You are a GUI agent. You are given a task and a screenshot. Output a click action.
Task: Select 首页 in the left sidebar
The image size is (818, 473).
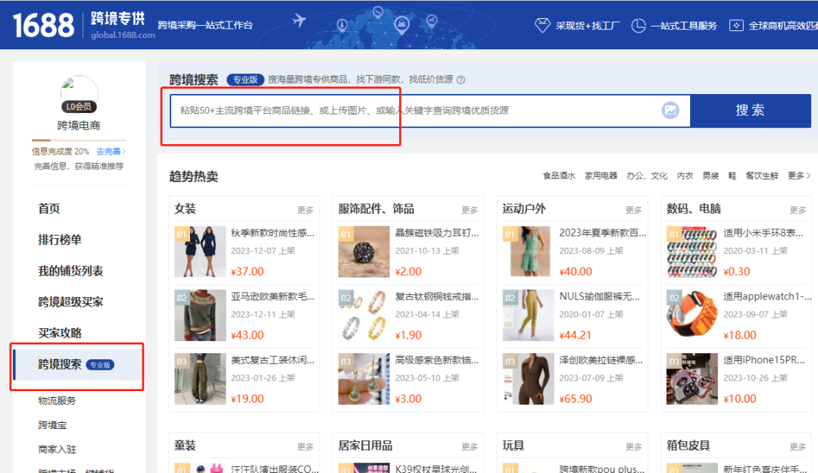(x=48, y=208)
